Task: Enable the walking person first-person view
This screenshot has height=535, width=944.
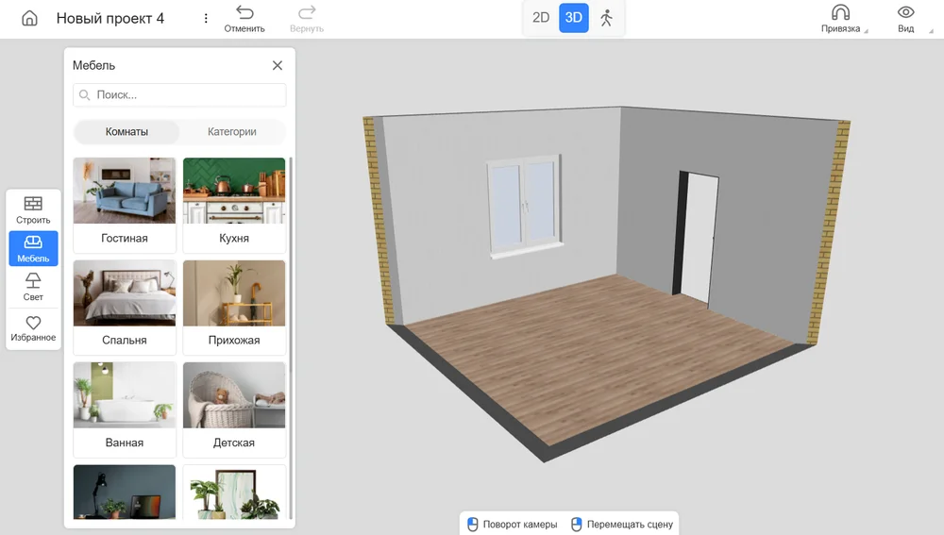Action: point(606,18)
